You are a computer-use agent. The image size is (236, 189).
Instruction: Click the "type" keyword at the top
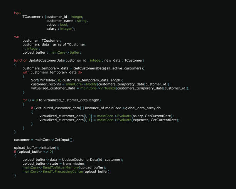click(x=18, y=13)
